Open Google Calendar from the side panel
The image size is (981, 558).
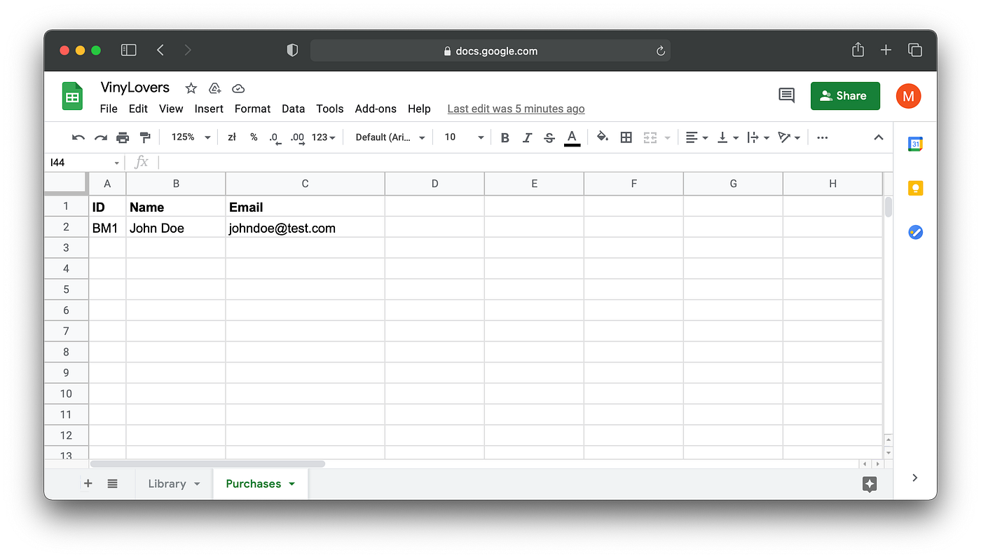coord(915,143)
